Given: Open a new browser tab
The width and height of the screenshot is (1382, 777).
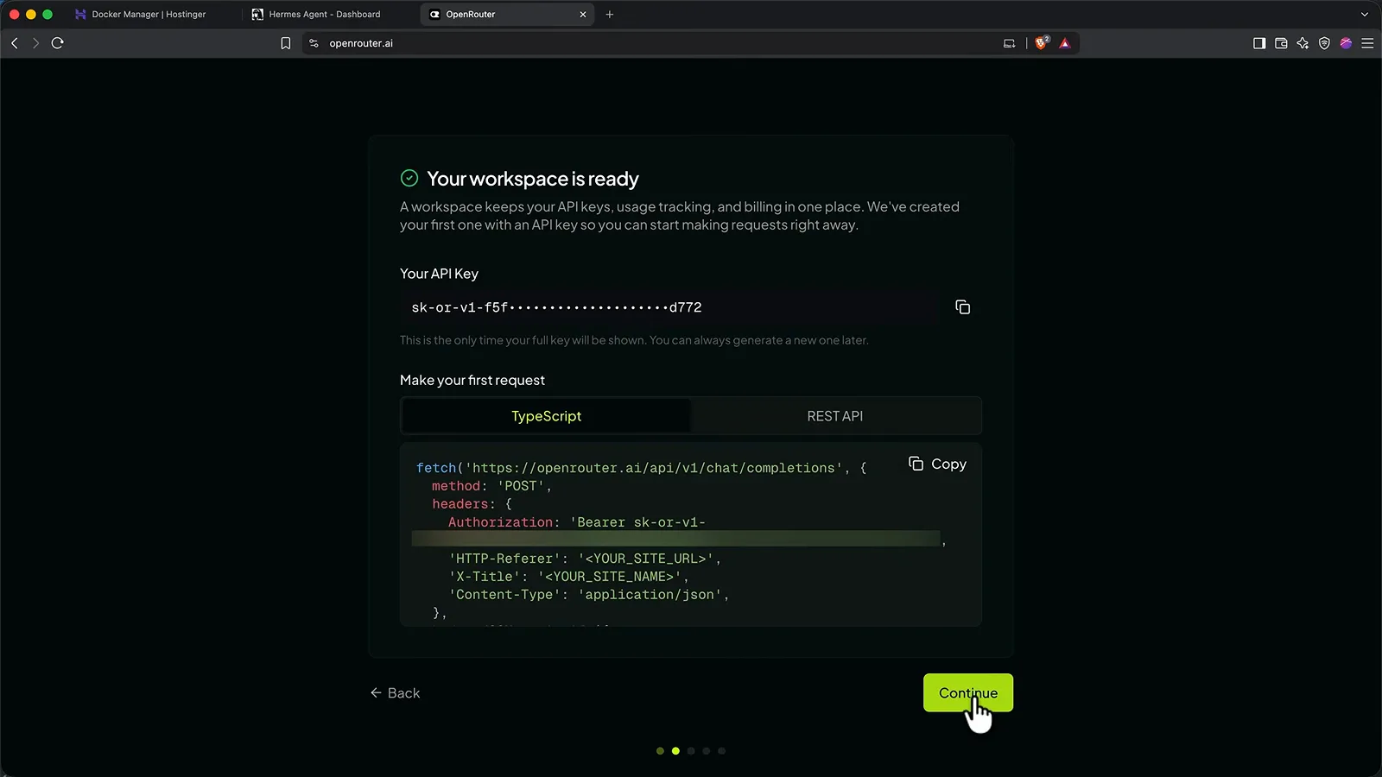Looking at the screenshot, I should (610, 15).
